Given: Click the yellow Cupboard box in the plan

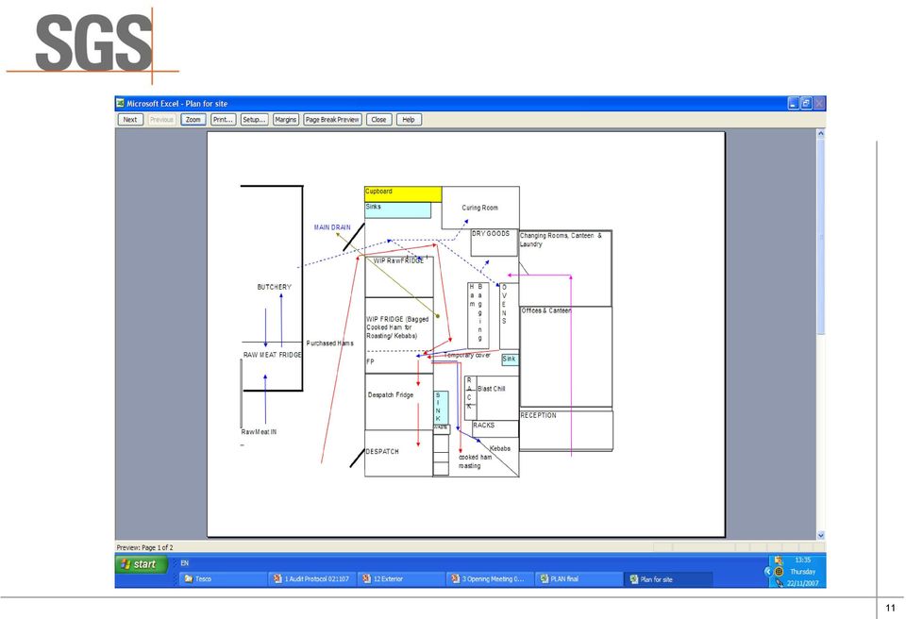Looking at the screenshot, I should click(403, 193).
